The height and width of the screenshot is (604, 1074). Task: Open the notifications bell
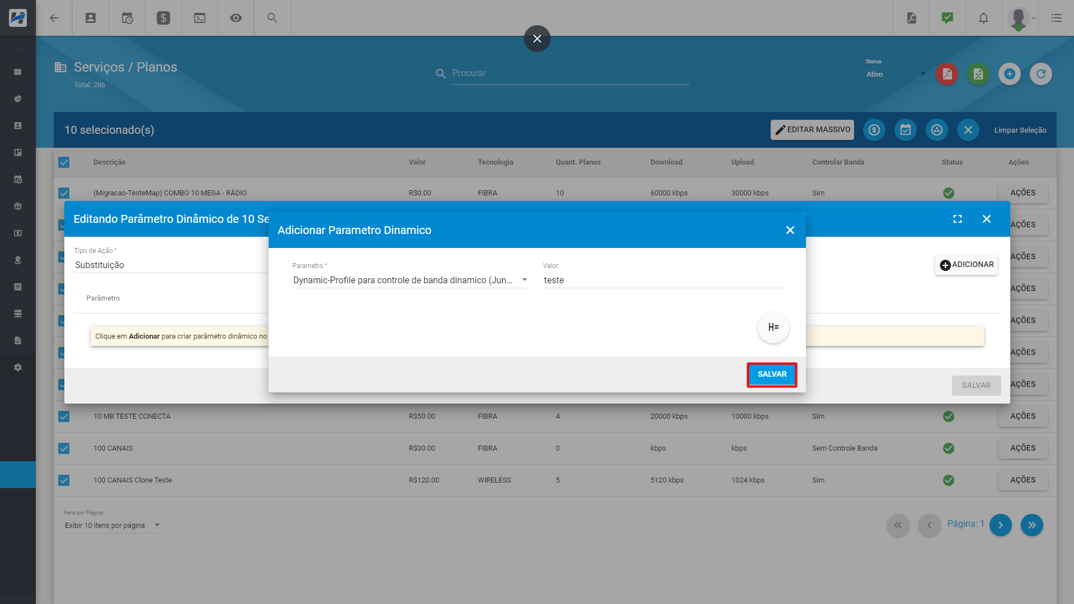pos(983,18)
